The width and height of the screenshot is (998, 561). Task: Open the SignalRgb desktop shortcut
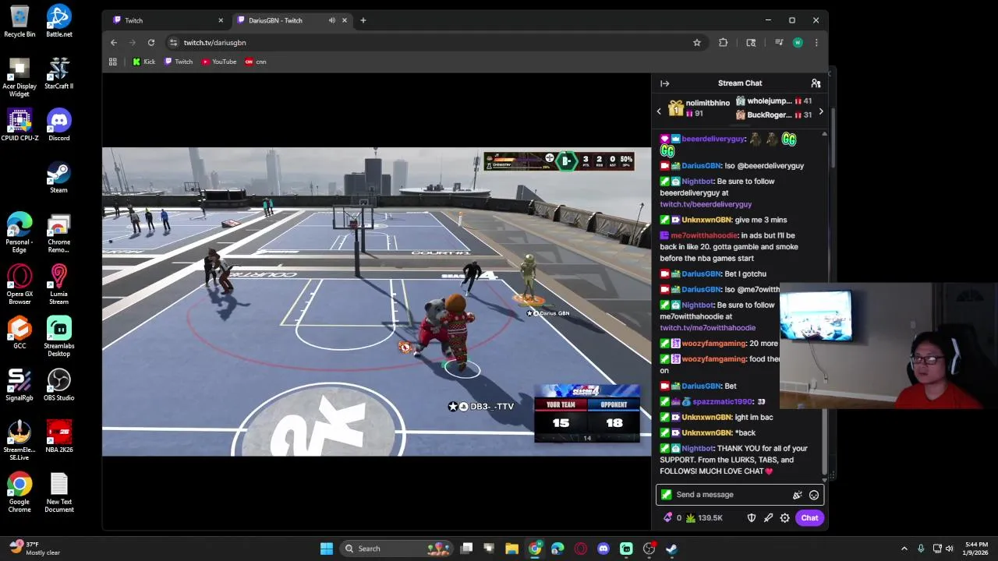[x=19, y=385]
